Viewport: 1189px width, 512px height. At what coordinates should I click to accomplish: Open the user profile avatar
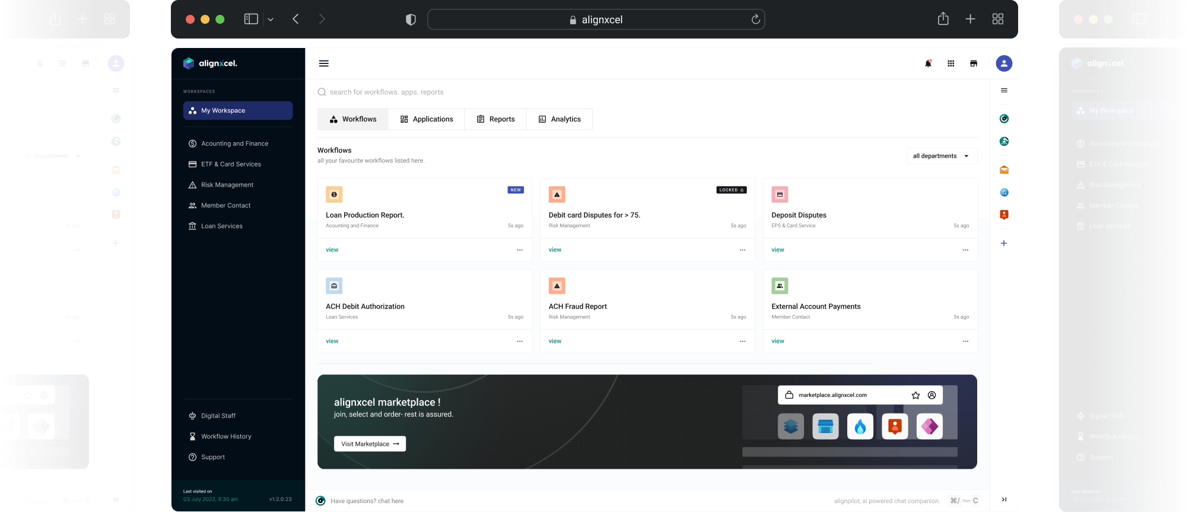tap(1003, 63)
